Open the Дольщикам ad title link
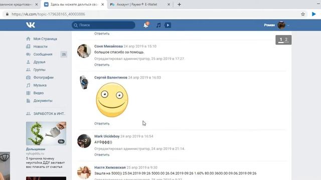The height and width of the screenshot is (180, 321). (36, 149)
